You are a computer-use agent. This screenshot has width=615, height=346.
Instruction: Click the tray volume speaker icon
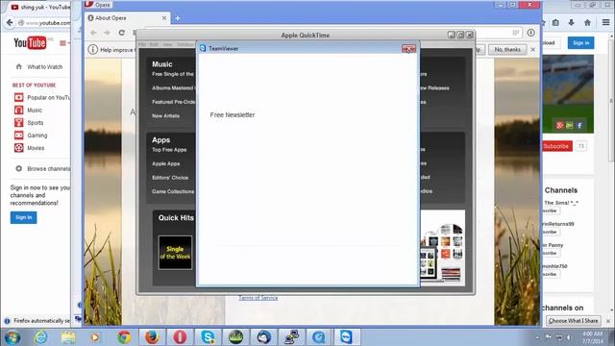pyautogui.click(x=569, y=337)
